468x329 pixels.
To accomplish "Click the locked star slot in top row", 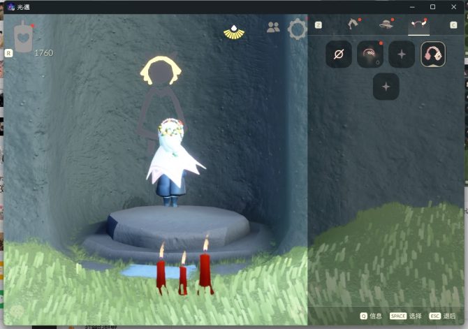I will click(402, 54).
